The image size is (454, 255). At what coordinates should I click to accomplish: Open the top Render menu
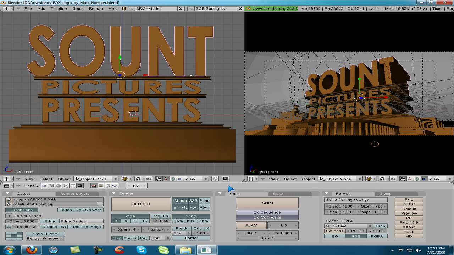tap(96, 8)
